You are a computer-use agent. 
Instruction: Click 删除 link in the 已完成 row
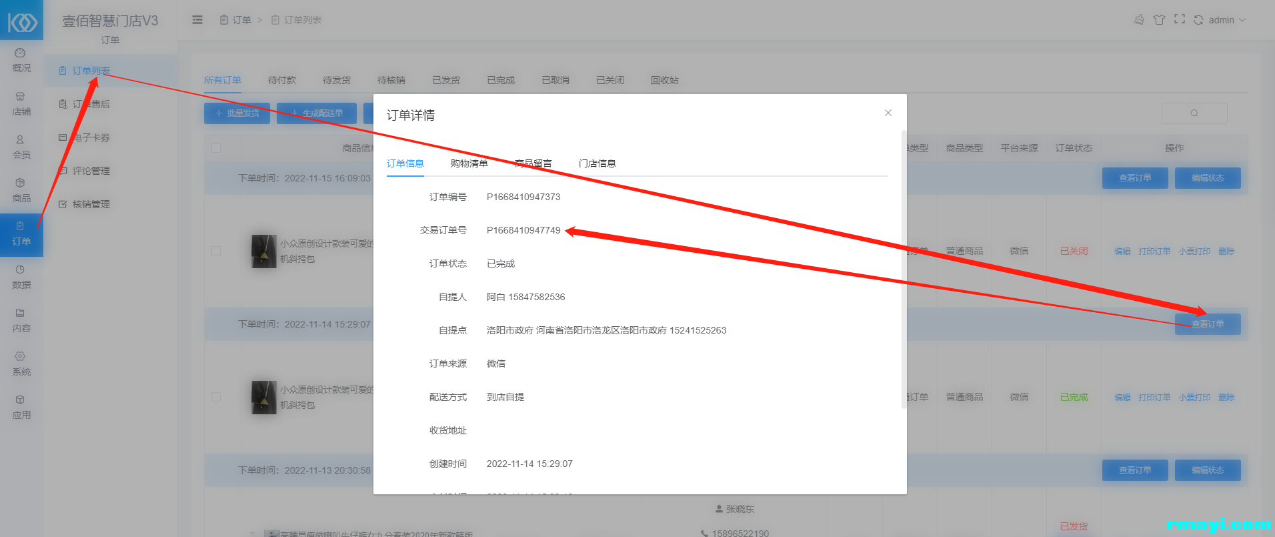(x=1226, y=398)
